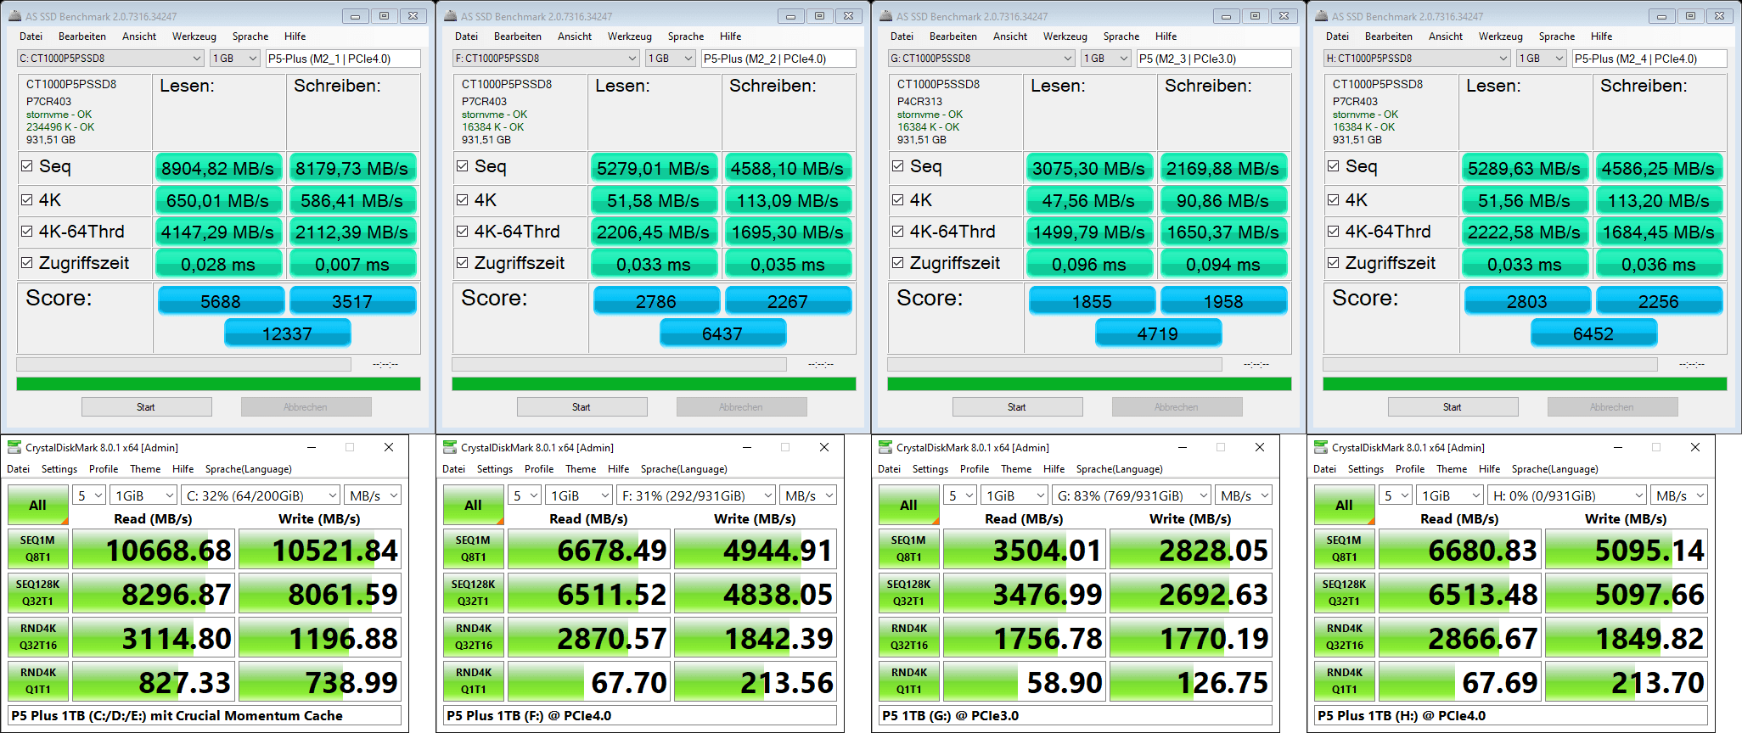Image resolution: width=1742 pixels, height=733 pixels.
Task: Click AS SSD app icon in F: drive window title
Action: click(451, 16)
